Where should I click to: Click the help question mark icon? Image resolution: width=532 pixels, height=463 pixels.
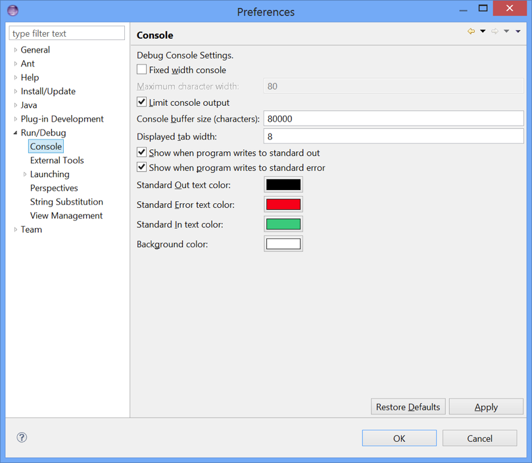[x=22, y=437]
